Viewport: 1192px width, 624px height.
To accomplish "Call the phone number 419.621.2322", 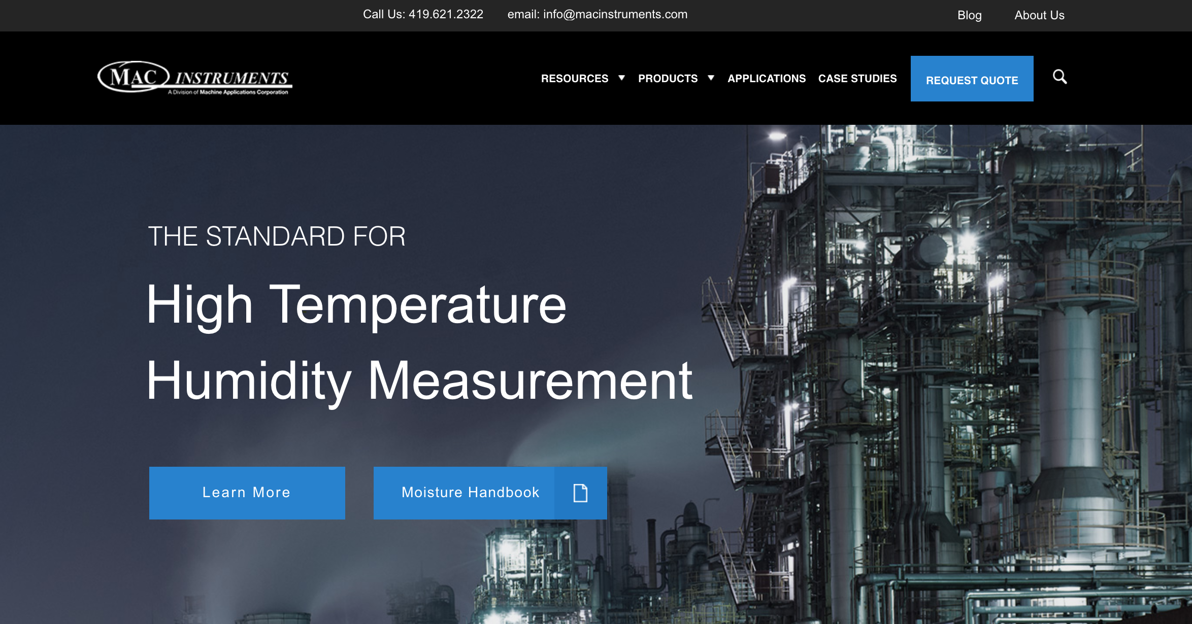I will (446, 14).
